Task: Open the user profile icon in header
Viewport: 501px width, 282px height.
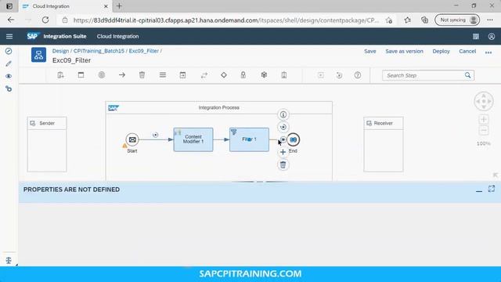Action: (492, 37)
